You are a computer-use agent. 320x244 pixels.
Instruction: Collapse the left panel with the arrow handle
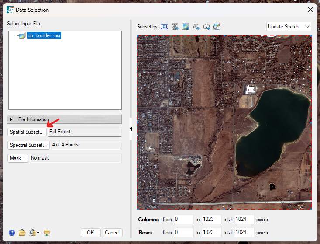tap(131, 129)
